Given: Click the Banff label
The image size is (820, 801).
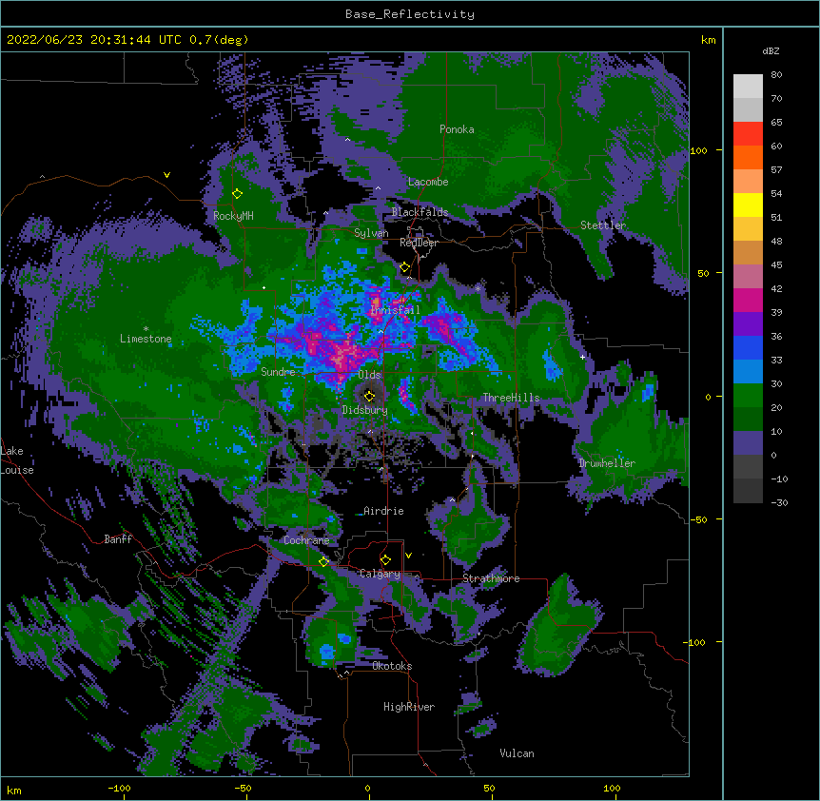Looking at the screenshot, I should point(118,539).
